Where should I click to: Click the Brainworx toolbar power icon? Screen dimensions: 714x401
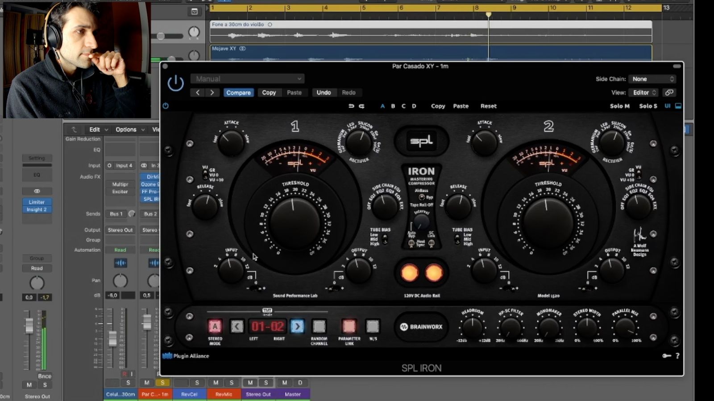click(x=166, y=106)
